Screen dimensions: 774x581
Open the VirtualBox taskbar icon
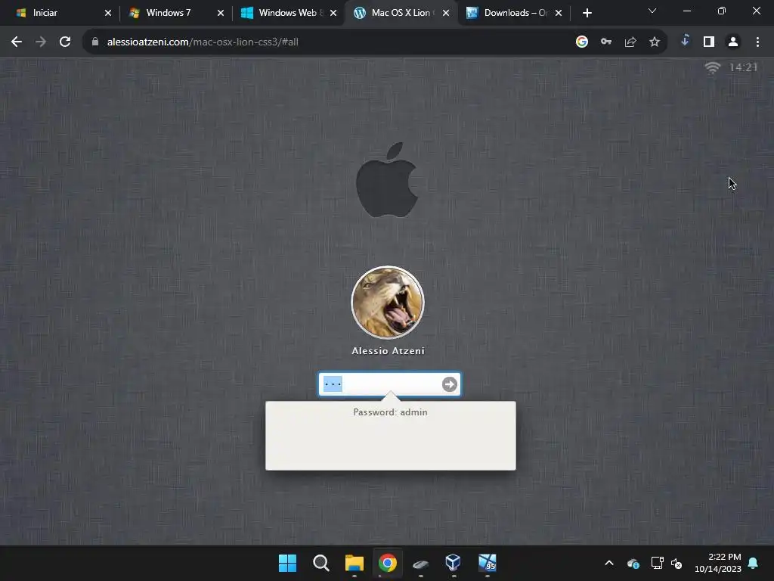(454, 563)
